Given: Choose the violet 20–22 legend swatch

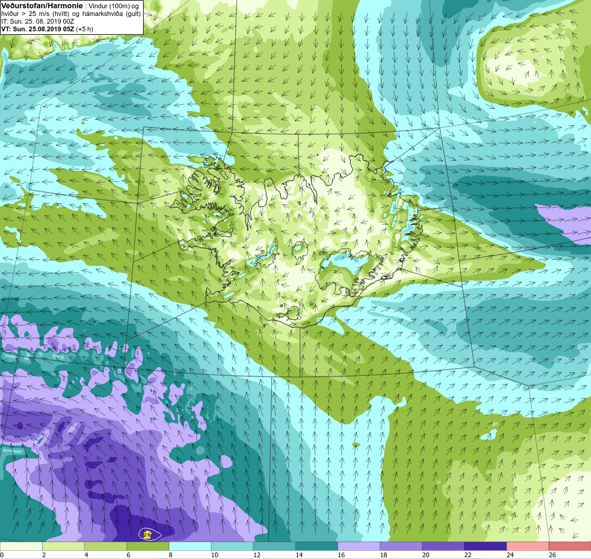Looking at the screenshot, I should click(443, 546).
